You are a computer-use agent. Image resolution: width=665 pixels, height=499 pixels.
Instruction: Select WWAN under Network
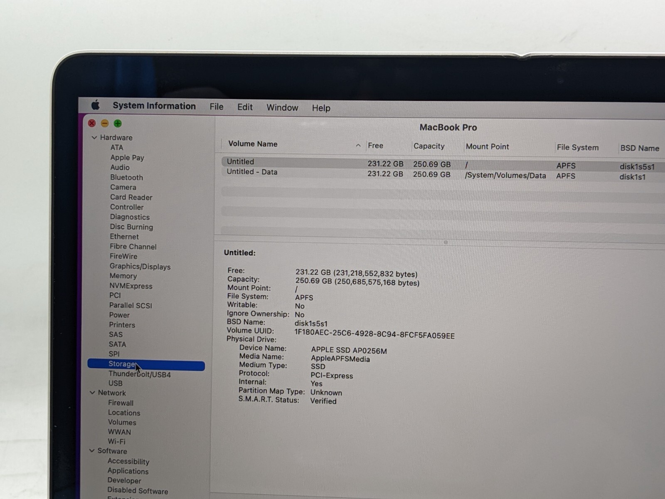pyautogui.click(x=119, y=432)
